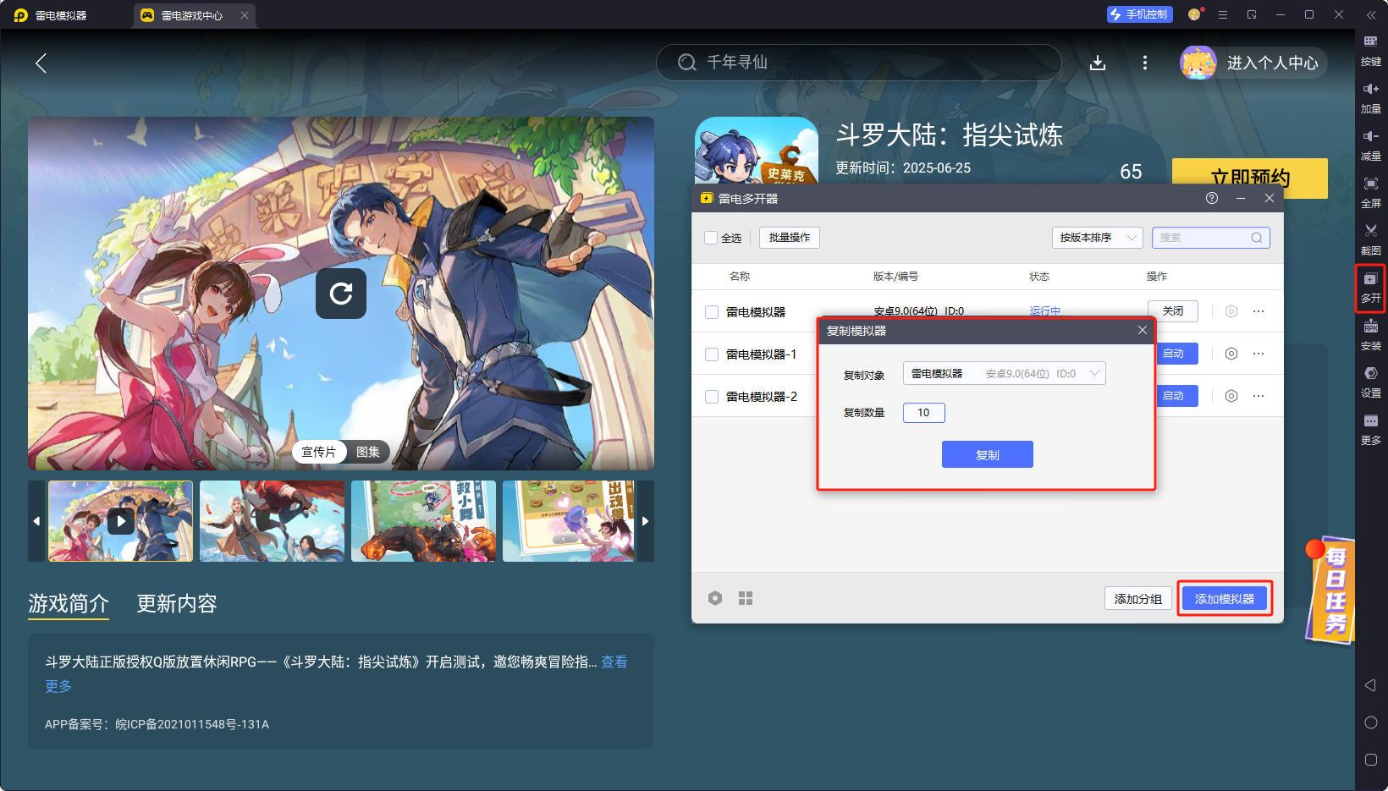Close the 复制模拟器 dialog

point(1143,330)
